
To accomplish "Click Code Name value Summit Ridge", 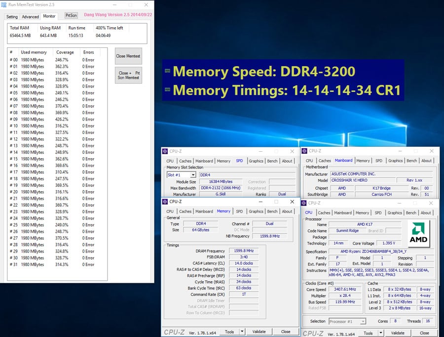I will (347, 231).
